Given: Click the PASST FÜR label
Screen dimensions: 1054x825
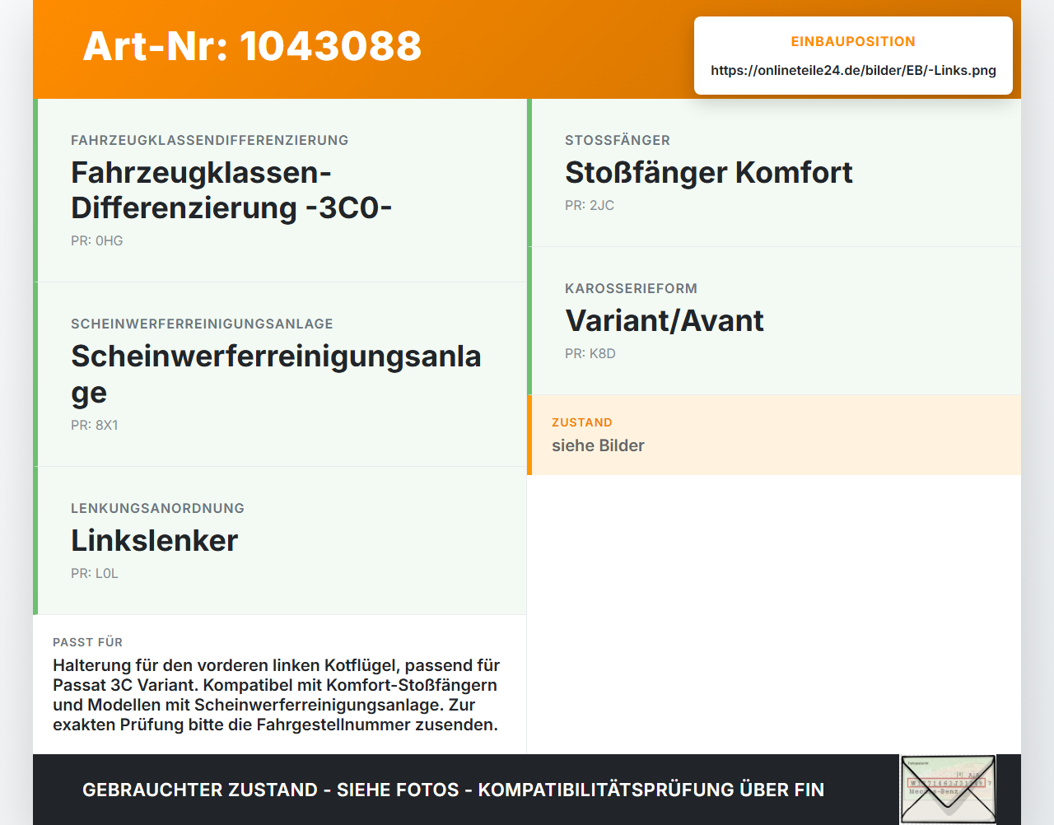Looking at the screenshot, I should pyautogui.click(x=87, y=642).
